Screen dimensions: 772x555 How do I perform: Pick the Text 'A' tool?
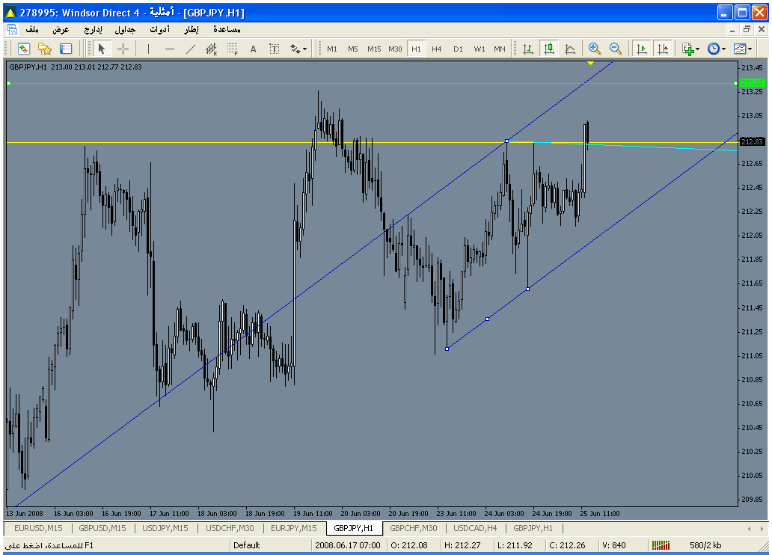(253, 49)
